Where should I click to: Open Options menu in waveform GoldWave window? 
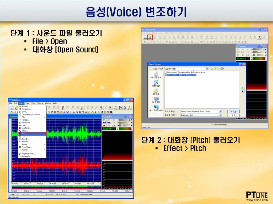(x=40, y=103)
